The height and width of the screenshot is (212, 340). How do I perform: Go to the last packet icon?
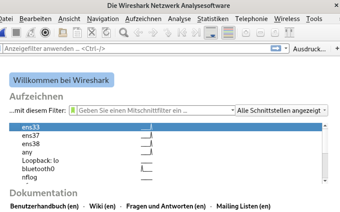click(x=196, y=33)
